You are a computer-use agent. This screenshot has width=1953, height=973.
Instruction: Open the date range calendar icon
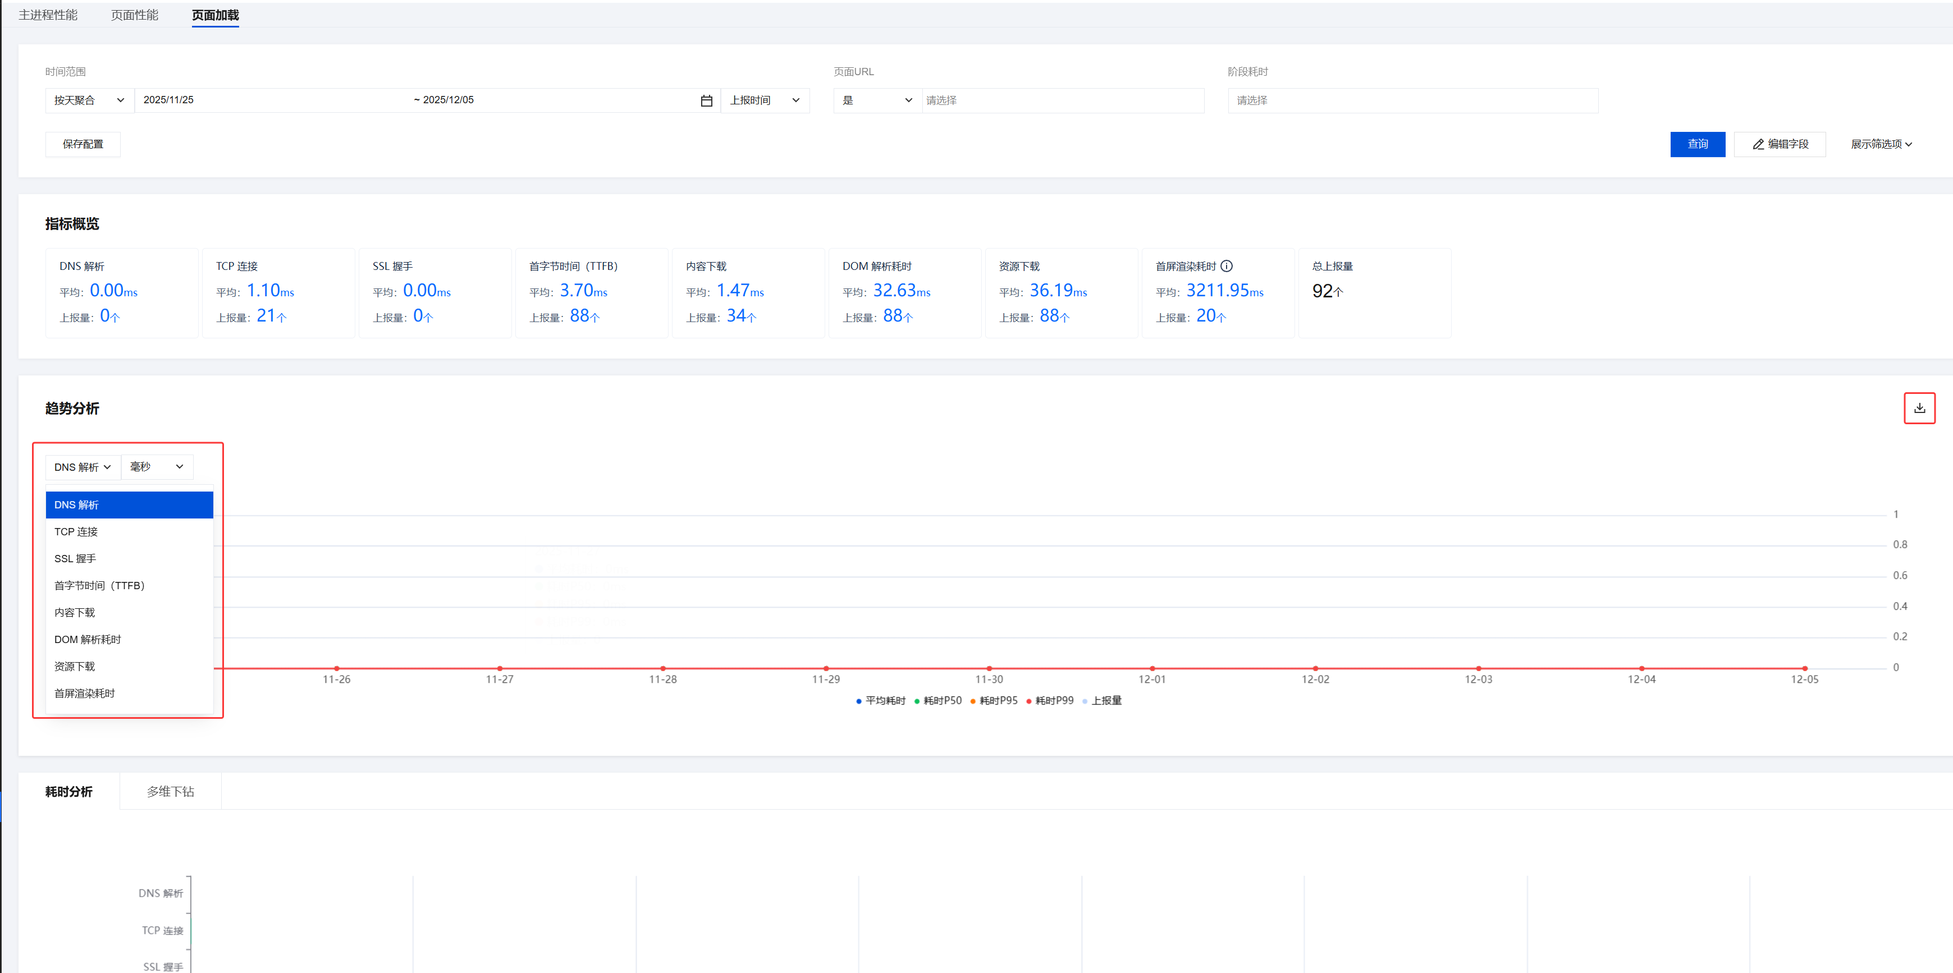[706, 101]
